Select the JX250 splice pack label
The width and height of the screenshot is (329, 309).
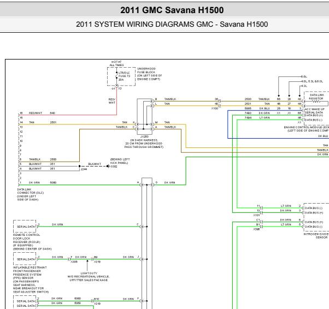[144, 136]
